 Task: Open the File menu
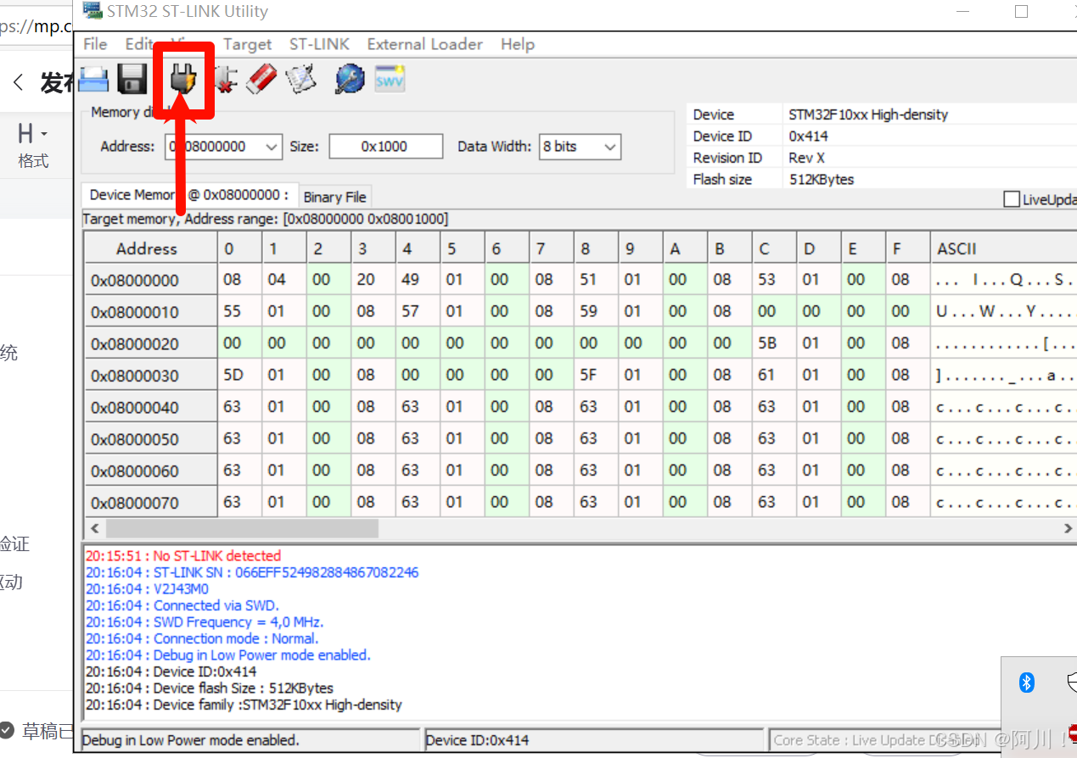pyautogui.click(x=95, y=44)
